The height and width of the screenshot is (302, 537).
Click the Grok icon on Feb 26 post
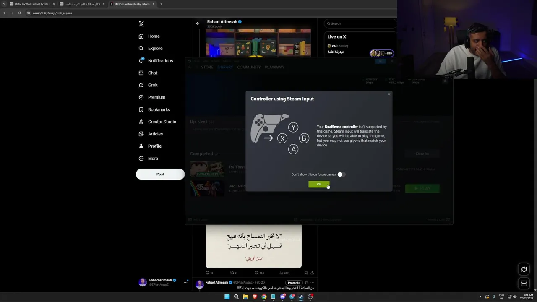[x=307, y=283]
